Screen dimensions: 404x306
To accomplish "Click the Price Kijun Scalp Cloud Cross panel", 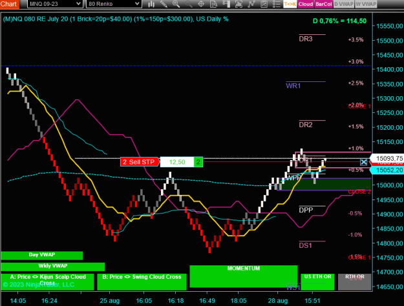I will tap(47, 282).
